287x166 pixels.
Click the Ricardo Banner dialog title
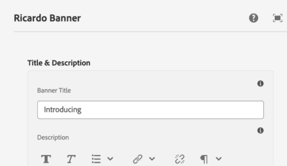point(47,18)
